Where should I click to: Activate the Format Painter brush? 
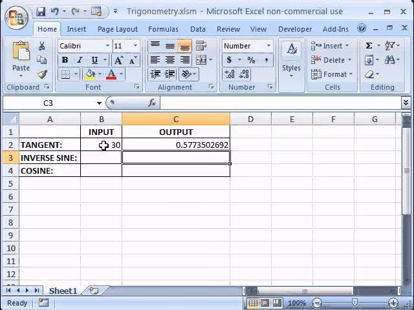(42, 74)
